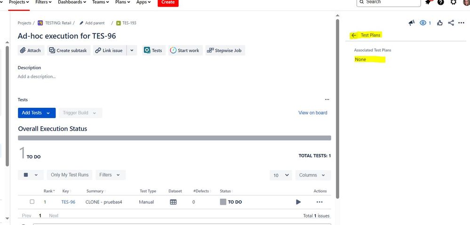470x225 pixels.
Task: Click the issue title Ad-hoc execution
Action: tap(67, 36)
